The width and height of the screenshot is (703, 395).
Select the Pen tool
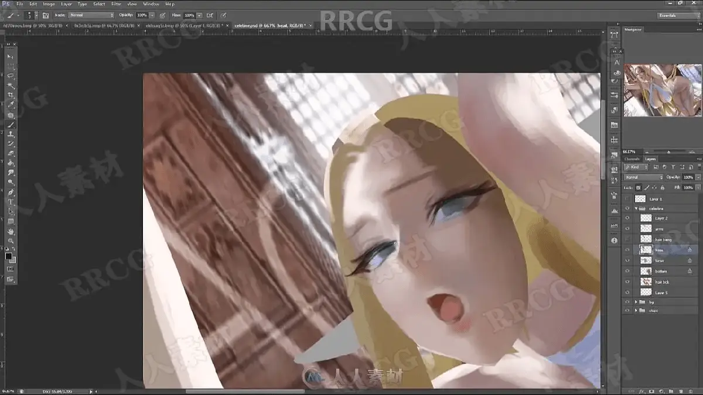click(x=11, y=192)
